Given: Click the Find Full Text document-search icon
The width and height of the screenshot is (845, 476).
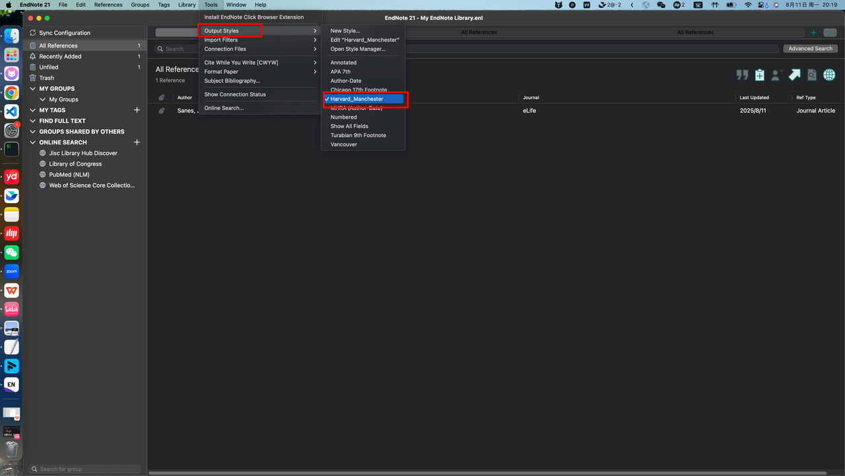Looking at the screenshot, I should click(x=812, y=75).
